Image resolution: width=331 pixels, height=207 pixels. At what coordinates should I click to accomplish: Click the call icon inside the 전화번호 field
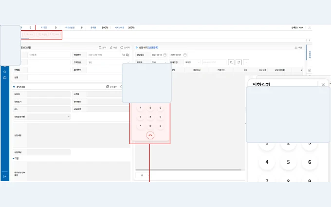pyautogui.click(x=124, y=55)
